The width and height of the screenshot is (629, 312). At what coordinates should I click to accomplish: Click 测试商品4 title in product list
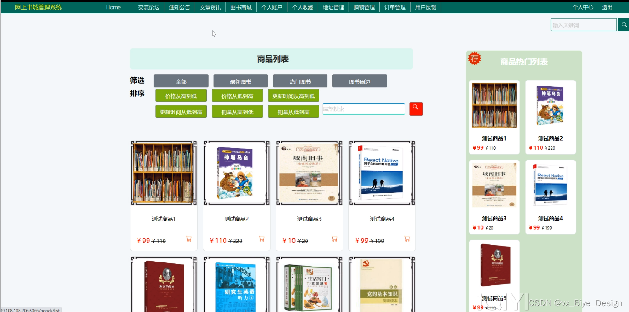[x=382, y=219]
